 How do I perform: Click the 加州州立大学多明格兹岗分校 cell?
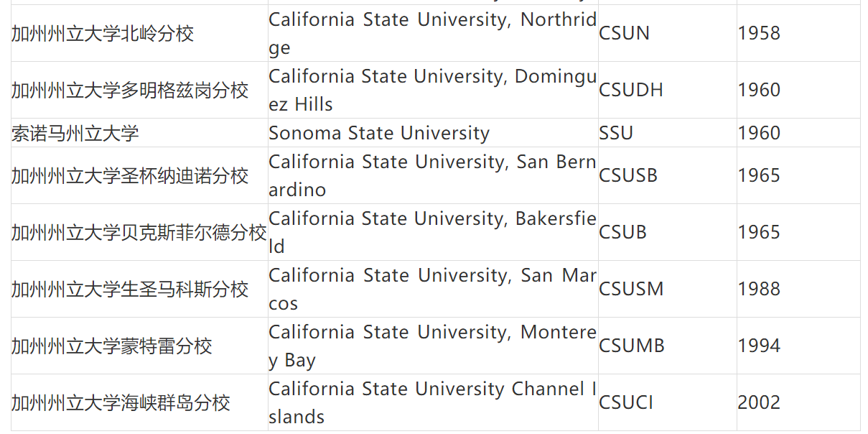[x=130, y=90]
